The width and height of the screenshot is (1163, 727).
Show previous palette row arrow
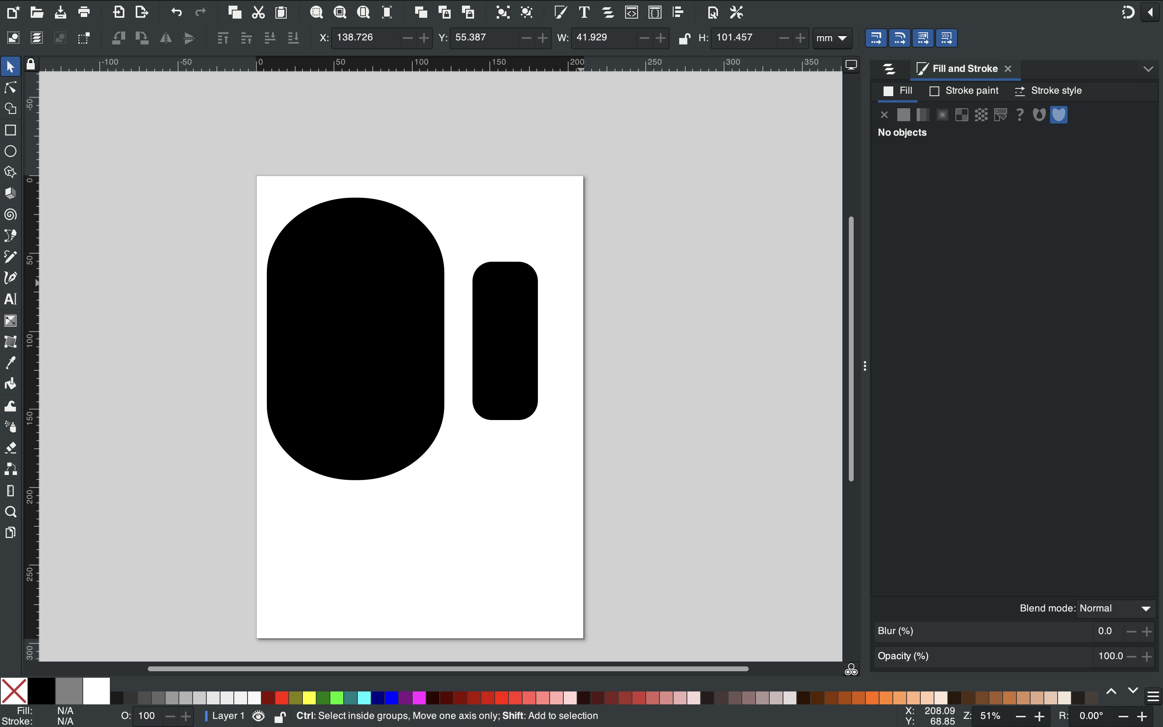(x=1111, y=691)
